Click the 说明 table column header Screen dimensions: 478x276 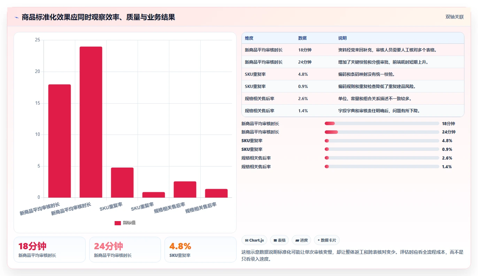[342, 38]
